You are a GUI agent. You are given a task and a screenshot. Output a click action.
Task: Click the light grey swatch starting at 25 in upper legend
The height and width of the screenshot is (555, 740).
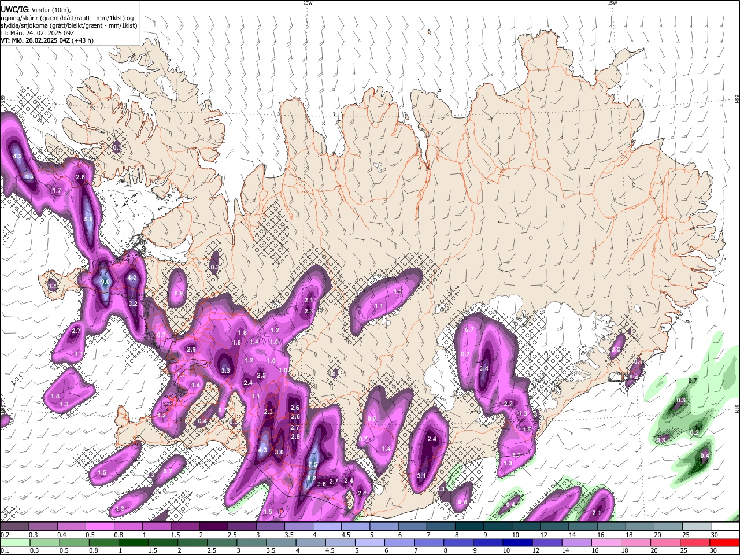(x=697, y=527)
